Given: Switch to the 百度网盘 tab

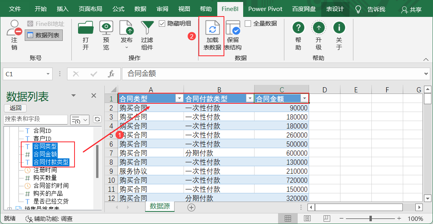Looking at the screenshot, I should pyautogui.click(x=304, y=9).
